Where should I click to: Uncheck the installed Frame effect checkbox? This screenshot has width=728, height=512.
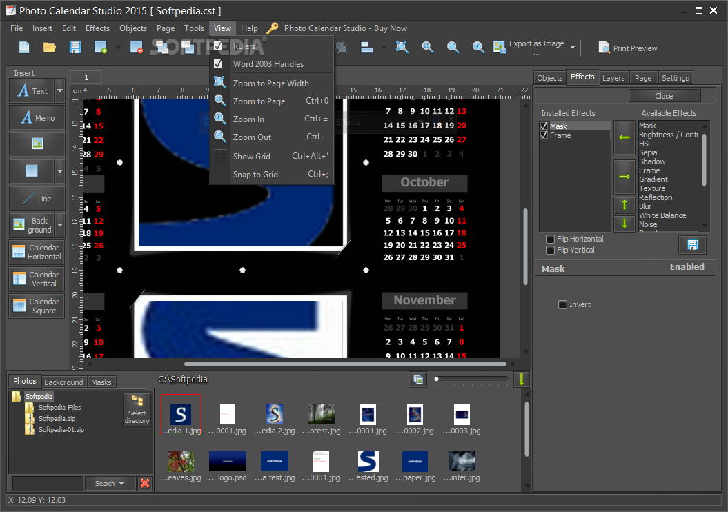pos(544,135)
